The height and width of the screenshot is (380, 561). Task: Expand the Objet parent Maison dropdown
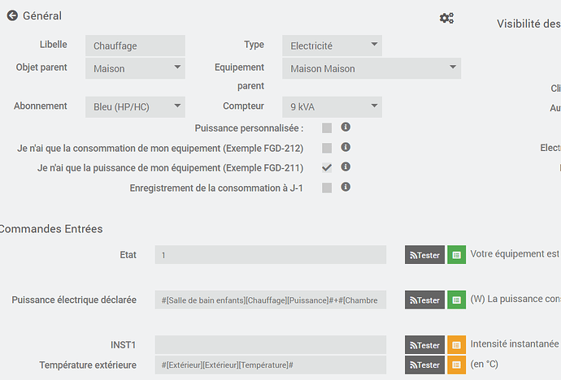coord(135,68)
